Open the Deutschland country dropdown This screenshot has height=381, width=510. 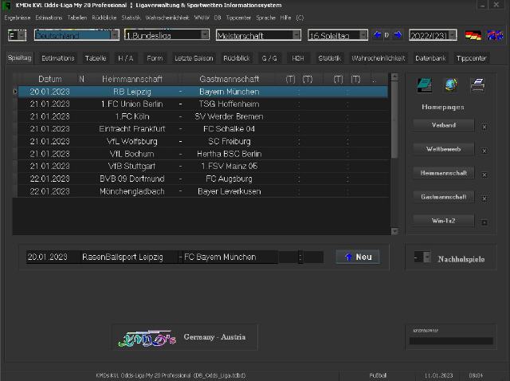[115, 35]
